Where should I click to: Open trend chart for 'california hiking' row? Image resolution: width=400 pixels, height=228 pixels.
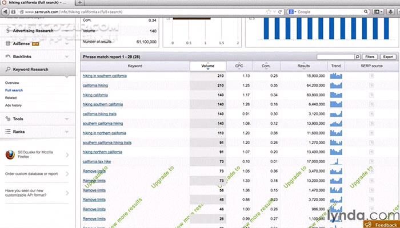(x=336, y=85)
